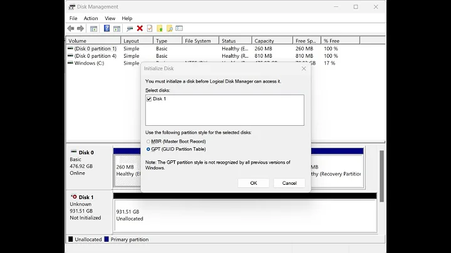Click the Forward arrow toolbar icon
451x253 pixels.
[81, 28]
